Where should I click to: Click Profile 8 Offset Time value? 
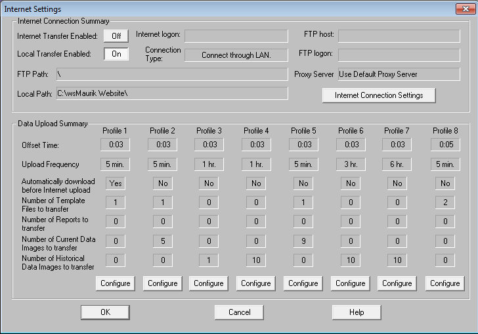(445, 145)
